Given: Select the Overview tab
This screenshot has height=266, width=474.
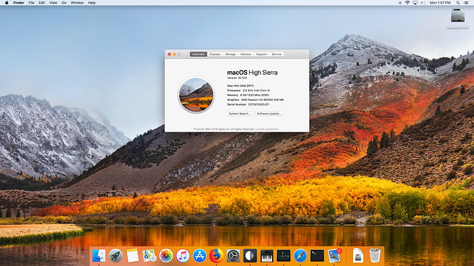Looking at the screenshot, I should pos(199,54).
